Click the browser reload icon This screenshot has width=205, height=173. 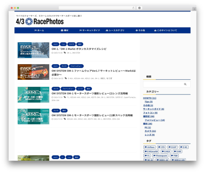click(x=133, y=8)
